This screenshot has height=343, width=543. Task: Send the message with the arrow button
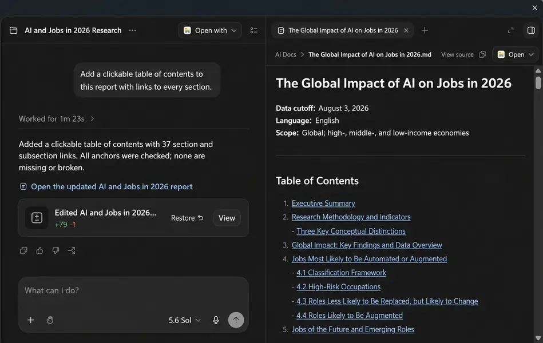236,320
